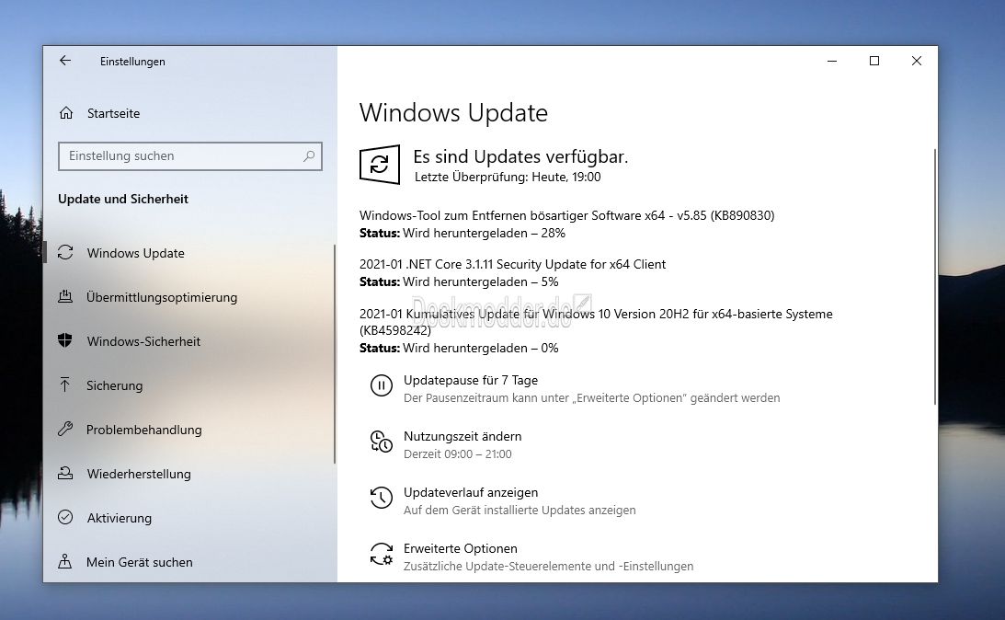Click 'Update und Sicherheit' category heading

(x=123, y=199)
